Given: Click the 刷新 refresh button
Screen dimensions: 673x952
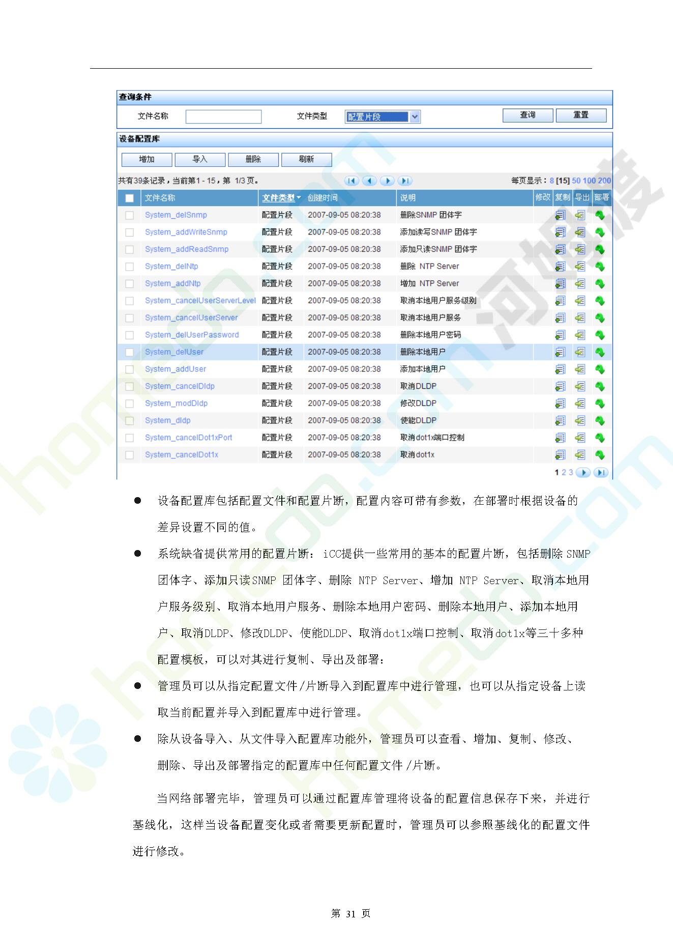Looking at the screenshot, I should (x=306, y=159).
